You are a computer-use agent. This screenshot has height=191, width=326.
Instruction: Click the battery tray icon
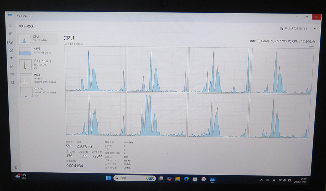(289, 180)
